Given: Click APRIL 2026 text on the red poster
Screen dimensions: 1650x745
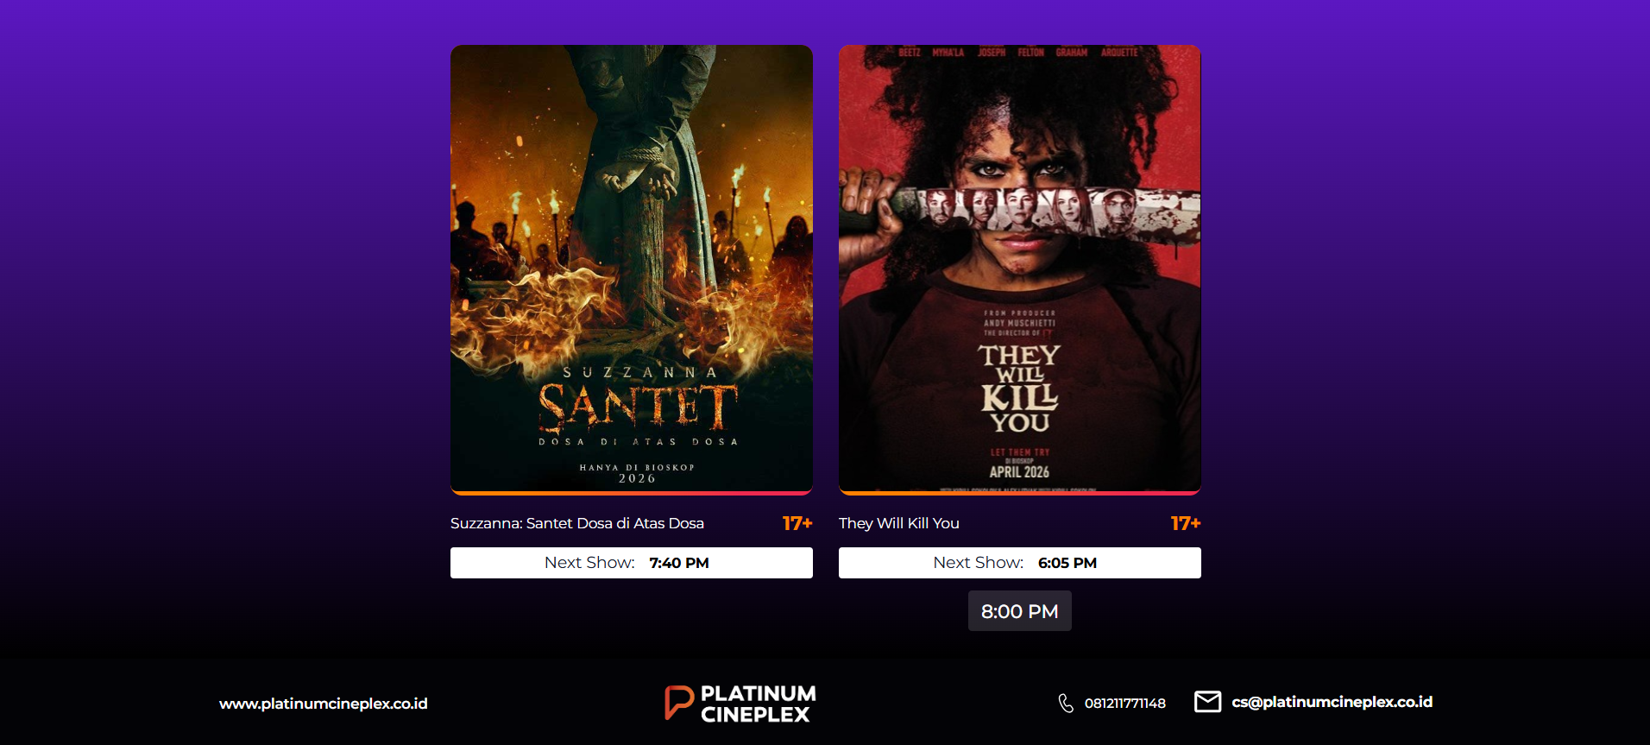Looking at the screenshot, I should [1019, 472].
